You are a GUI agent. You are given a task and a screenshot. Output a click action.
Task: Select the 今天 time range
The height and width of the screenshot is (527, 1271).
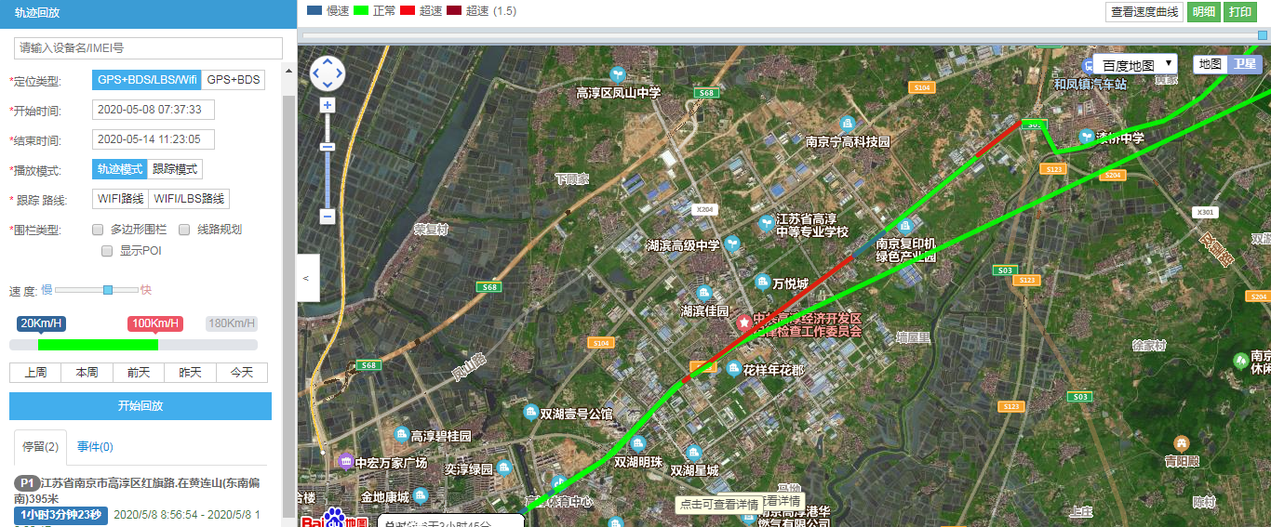click(x=242, y=373)
